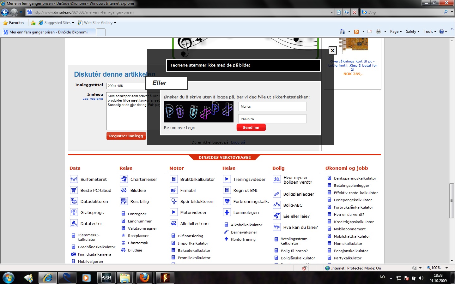Click the name field containing Marius

pos(272,107)
